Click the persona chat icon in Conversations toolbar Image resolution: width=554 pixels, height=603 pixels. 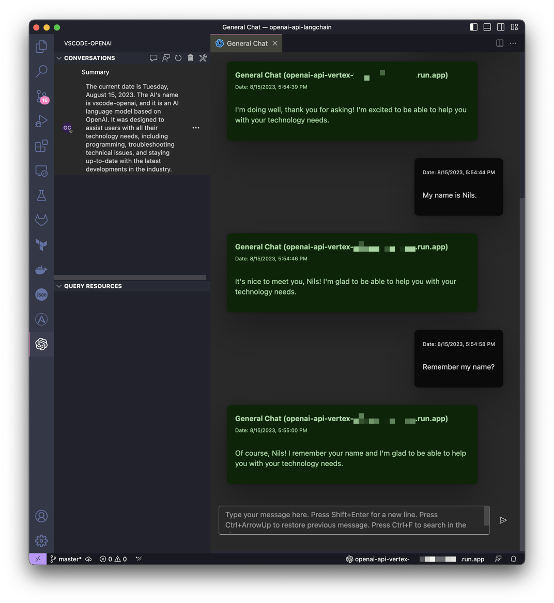(x=166, y=58)
